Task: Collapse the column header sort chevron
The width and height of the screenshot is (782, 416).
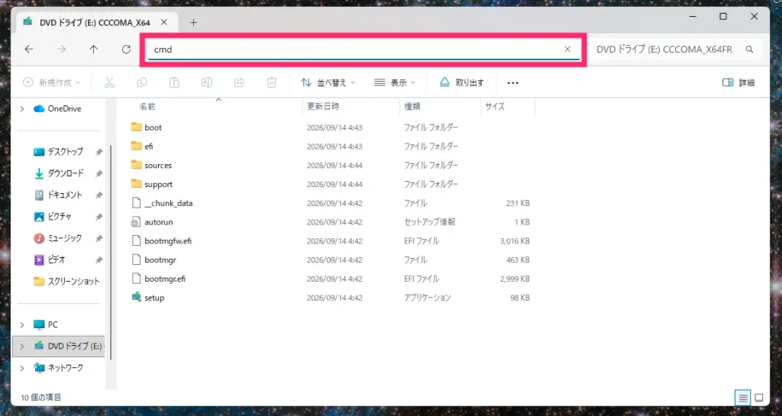Action: (218, 100)
